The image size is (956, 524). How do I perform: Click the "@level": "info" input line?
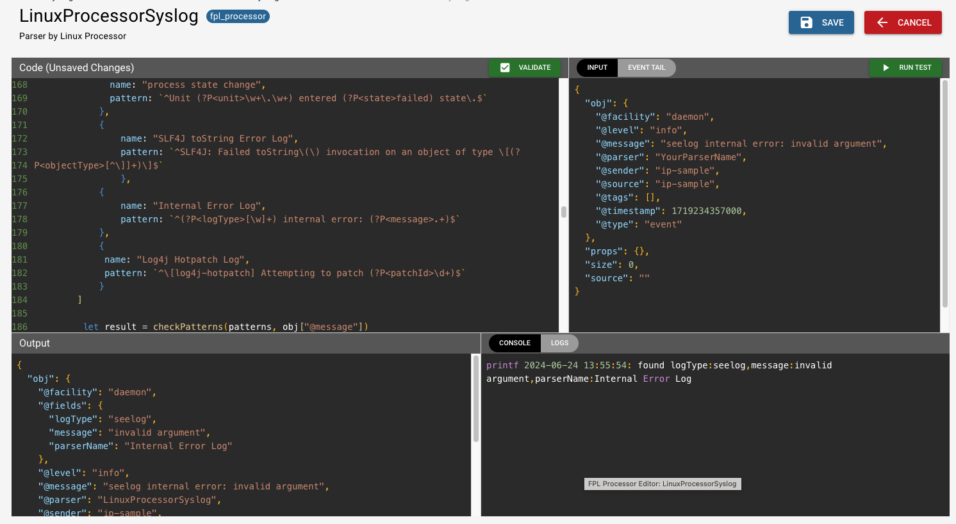[641, 130]
